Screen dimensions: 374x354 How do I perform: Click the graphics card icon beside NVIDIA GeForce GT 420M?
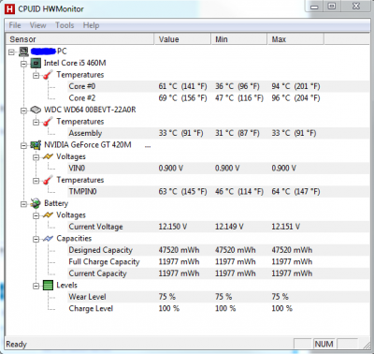pos(36,145)
